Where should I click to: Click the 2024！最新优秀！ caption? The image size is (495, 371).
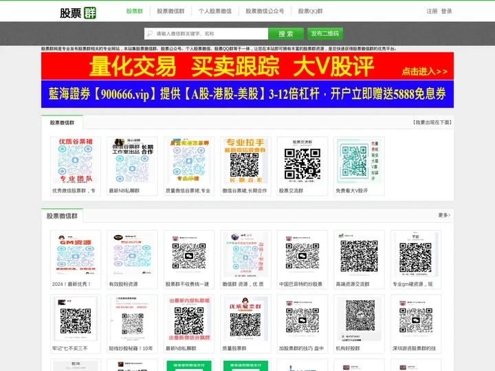tap(71, 284)
